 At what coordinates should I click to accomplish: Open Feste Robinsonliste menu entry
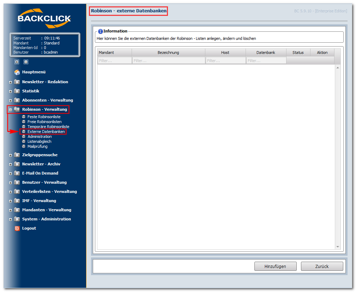[44, 117]
